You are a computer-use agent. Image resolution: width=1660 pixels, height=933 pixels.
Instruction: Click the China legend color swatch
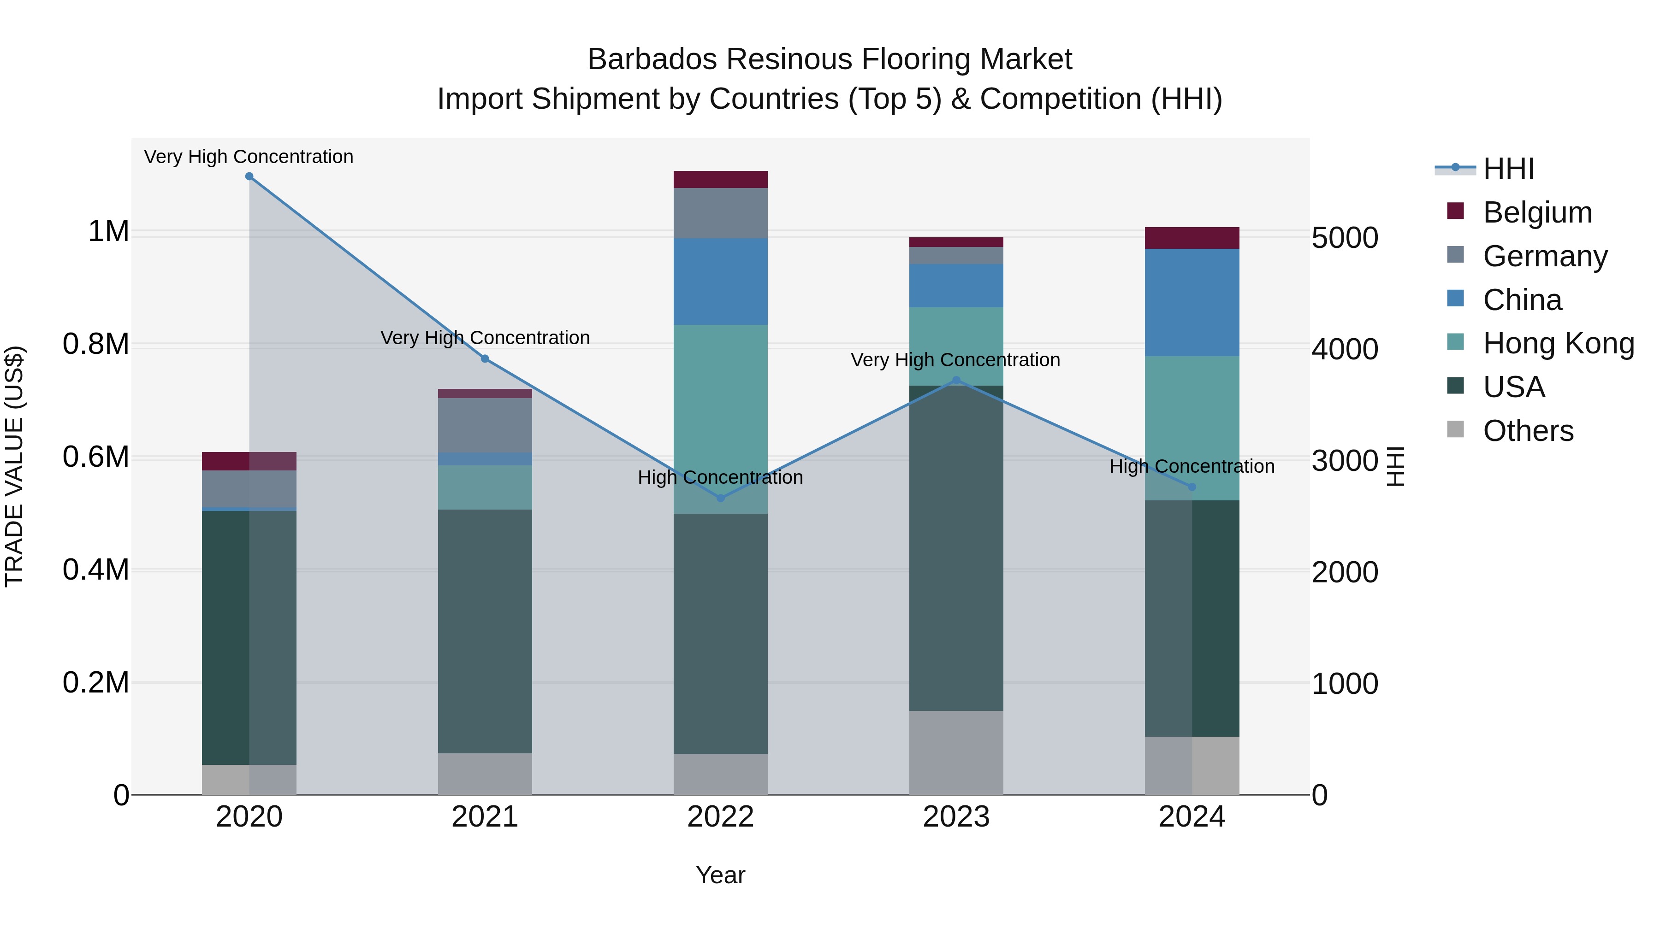click(1455, 298)
